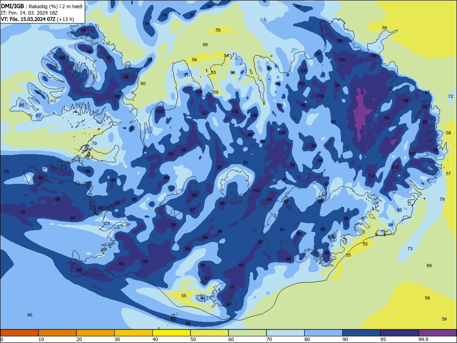Click the map value '88'
457x343 pixels.
391,225
